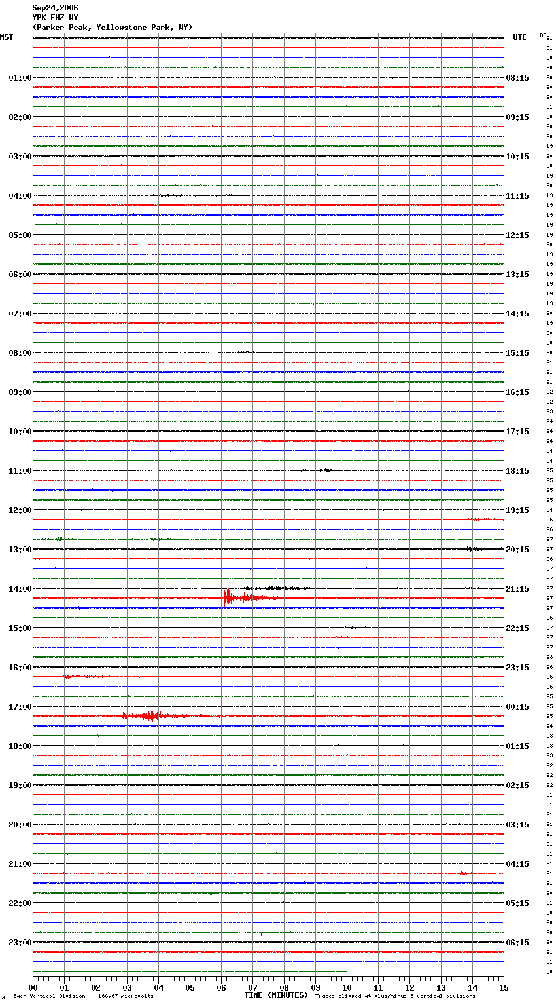The width and height of the screenshot is (556, 1005).
Task: Select the 14:00 MST row label
Action: click(x=20, y=589)
